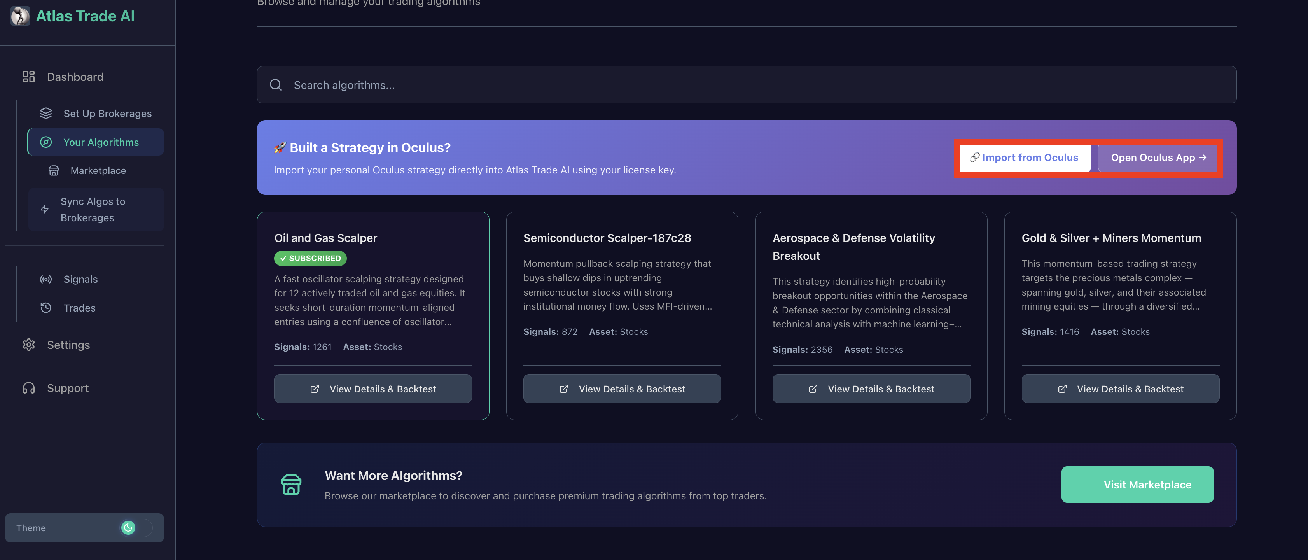Screen dimensions: 1308x560
Task: Click the Search algorithms input field
Action: [747, 85]
